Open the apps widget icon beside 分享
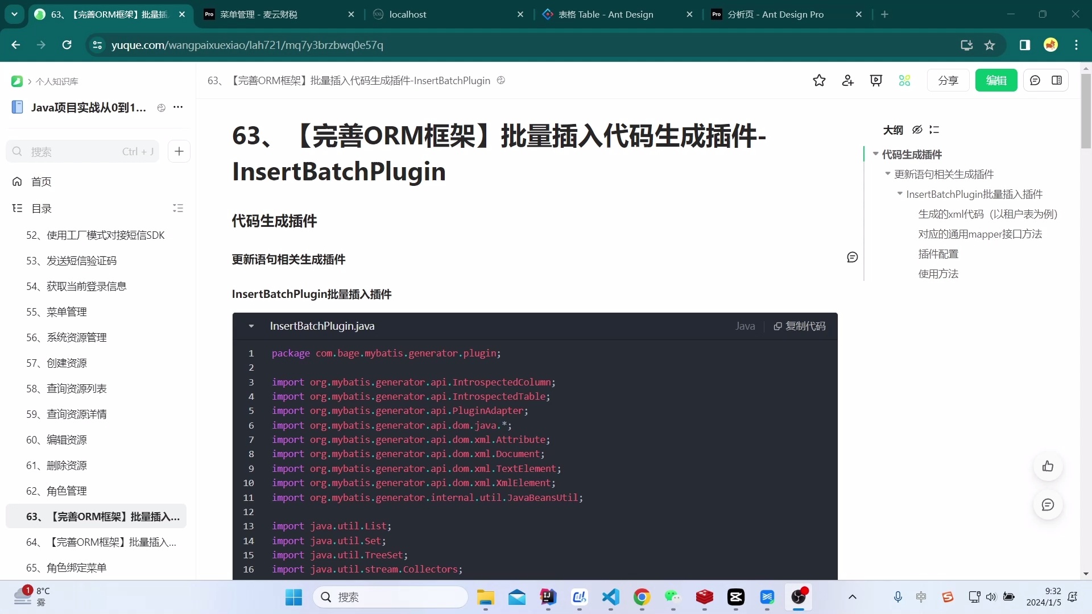 click(x=905, y=80)
